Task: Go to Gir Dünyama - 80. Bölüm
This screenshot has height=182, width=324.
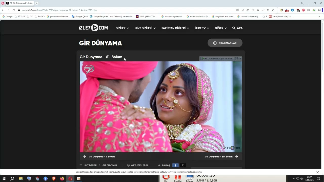Action: pyautogui.click(x=221, y=156)
